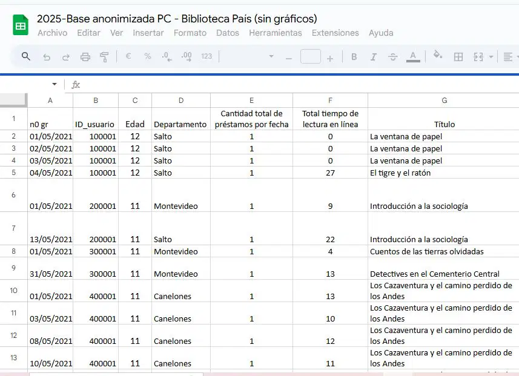This screenshot has height=376, width=519.
Task: Click the font size input box
Action: 311,56
